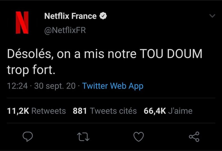View the 11,2K Retweets list

(36, 111)
